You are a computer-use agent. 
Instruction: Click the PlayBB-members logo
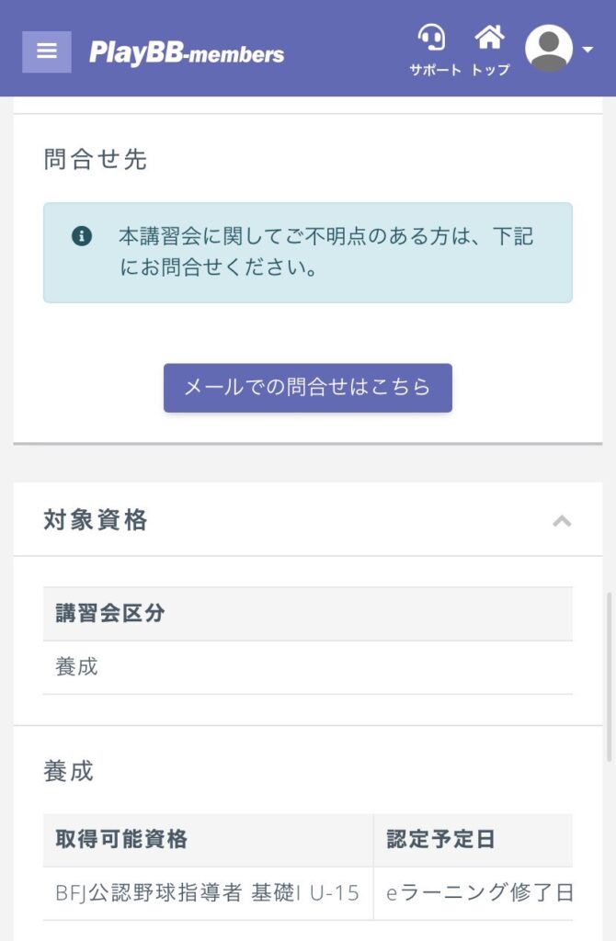[x=187, y=53]
